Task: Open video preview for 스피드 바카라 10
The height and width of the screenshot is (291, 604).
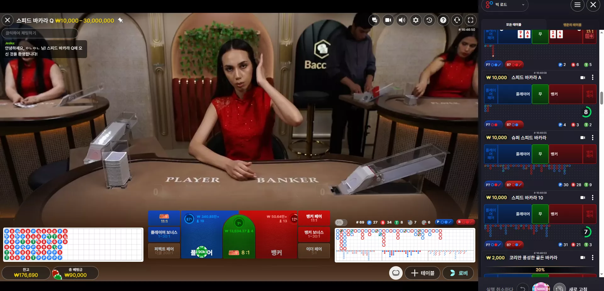Action: 583,197
